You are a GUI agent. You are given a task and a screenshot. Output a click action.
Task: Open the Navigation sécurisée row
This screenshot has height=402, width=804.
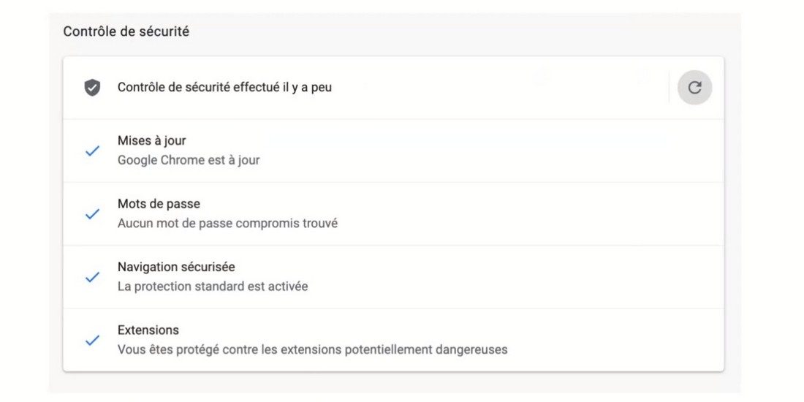tap(393, 277)
